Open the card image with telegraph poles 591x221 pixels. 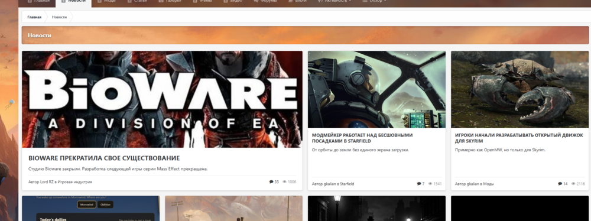pyautogui.click(x=233, y=208)
